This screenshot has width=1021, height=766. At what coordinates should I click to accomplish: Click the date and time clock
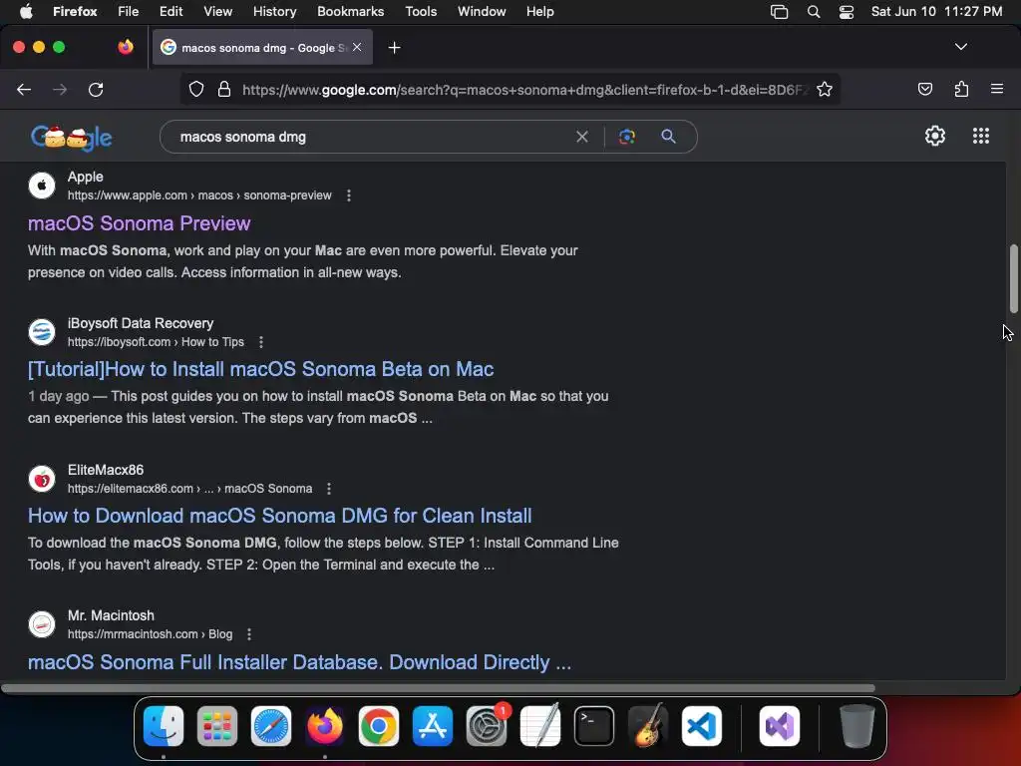point(936,12)
